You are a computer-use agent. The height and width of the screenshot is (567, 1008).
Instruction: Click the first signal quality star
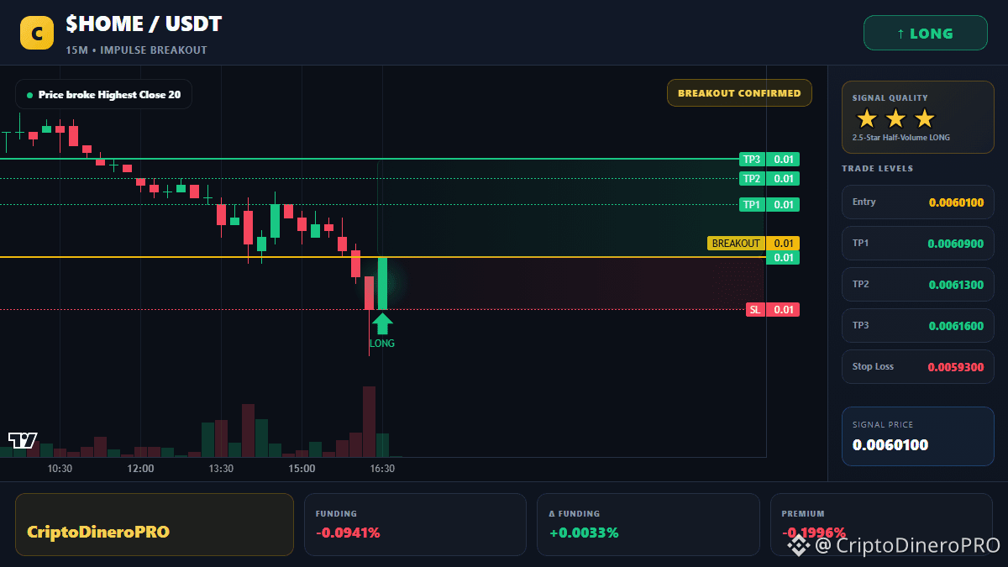pos(866,118)
